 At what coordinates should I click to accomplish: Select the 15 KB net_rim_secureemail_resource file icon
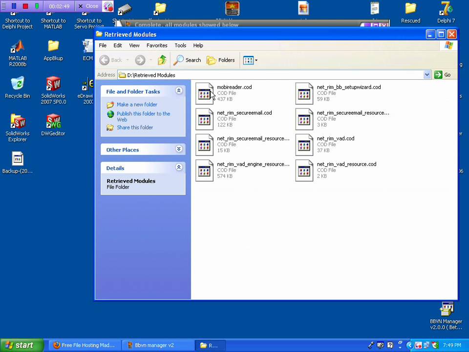pyautogui.click(x=204, y=145)
